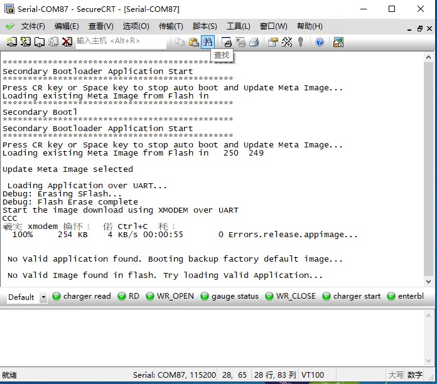Click the 大写 caps lock indicator
This screenshot has width=437, height=384.
(x=396, y=375)
